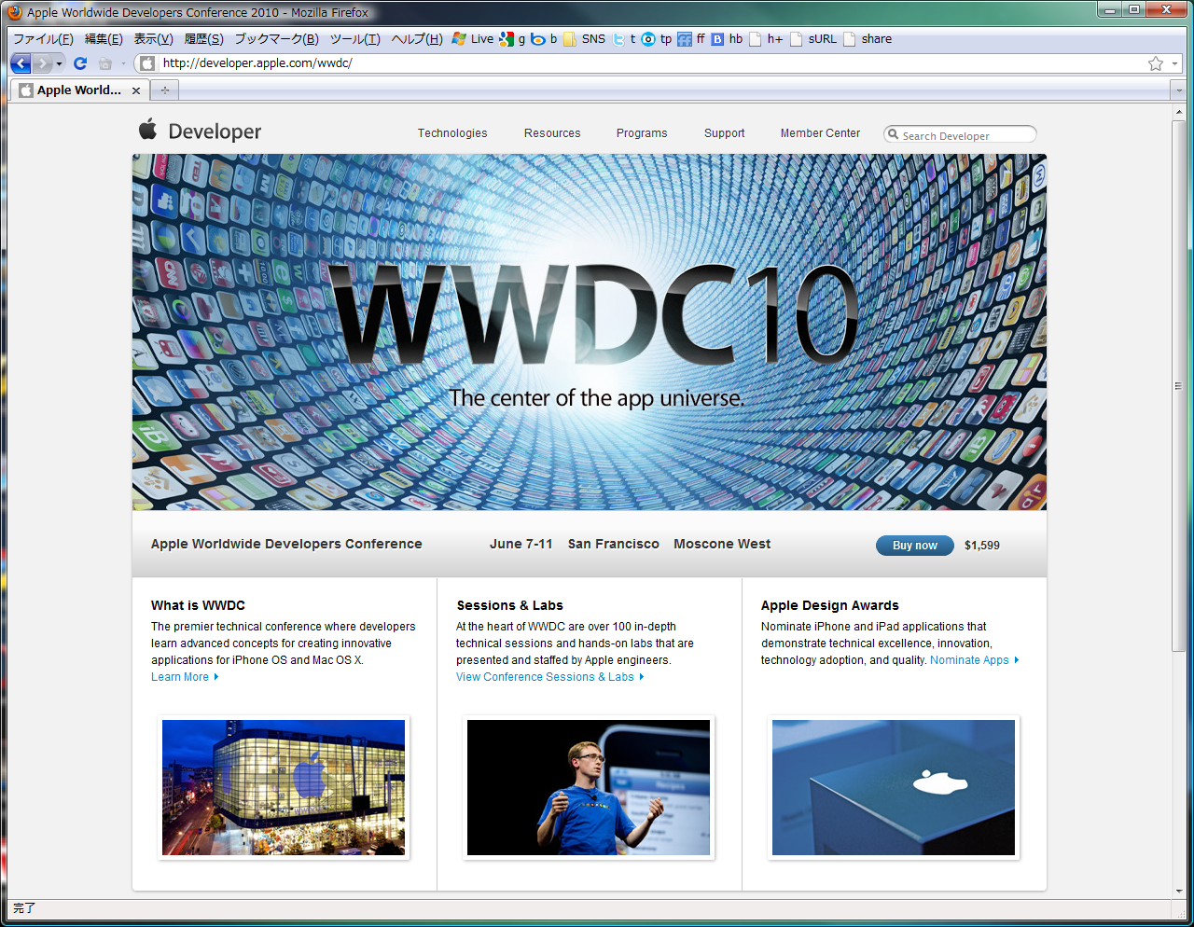Open the back/forward history dropdown arrow

(x=60, y=63)
